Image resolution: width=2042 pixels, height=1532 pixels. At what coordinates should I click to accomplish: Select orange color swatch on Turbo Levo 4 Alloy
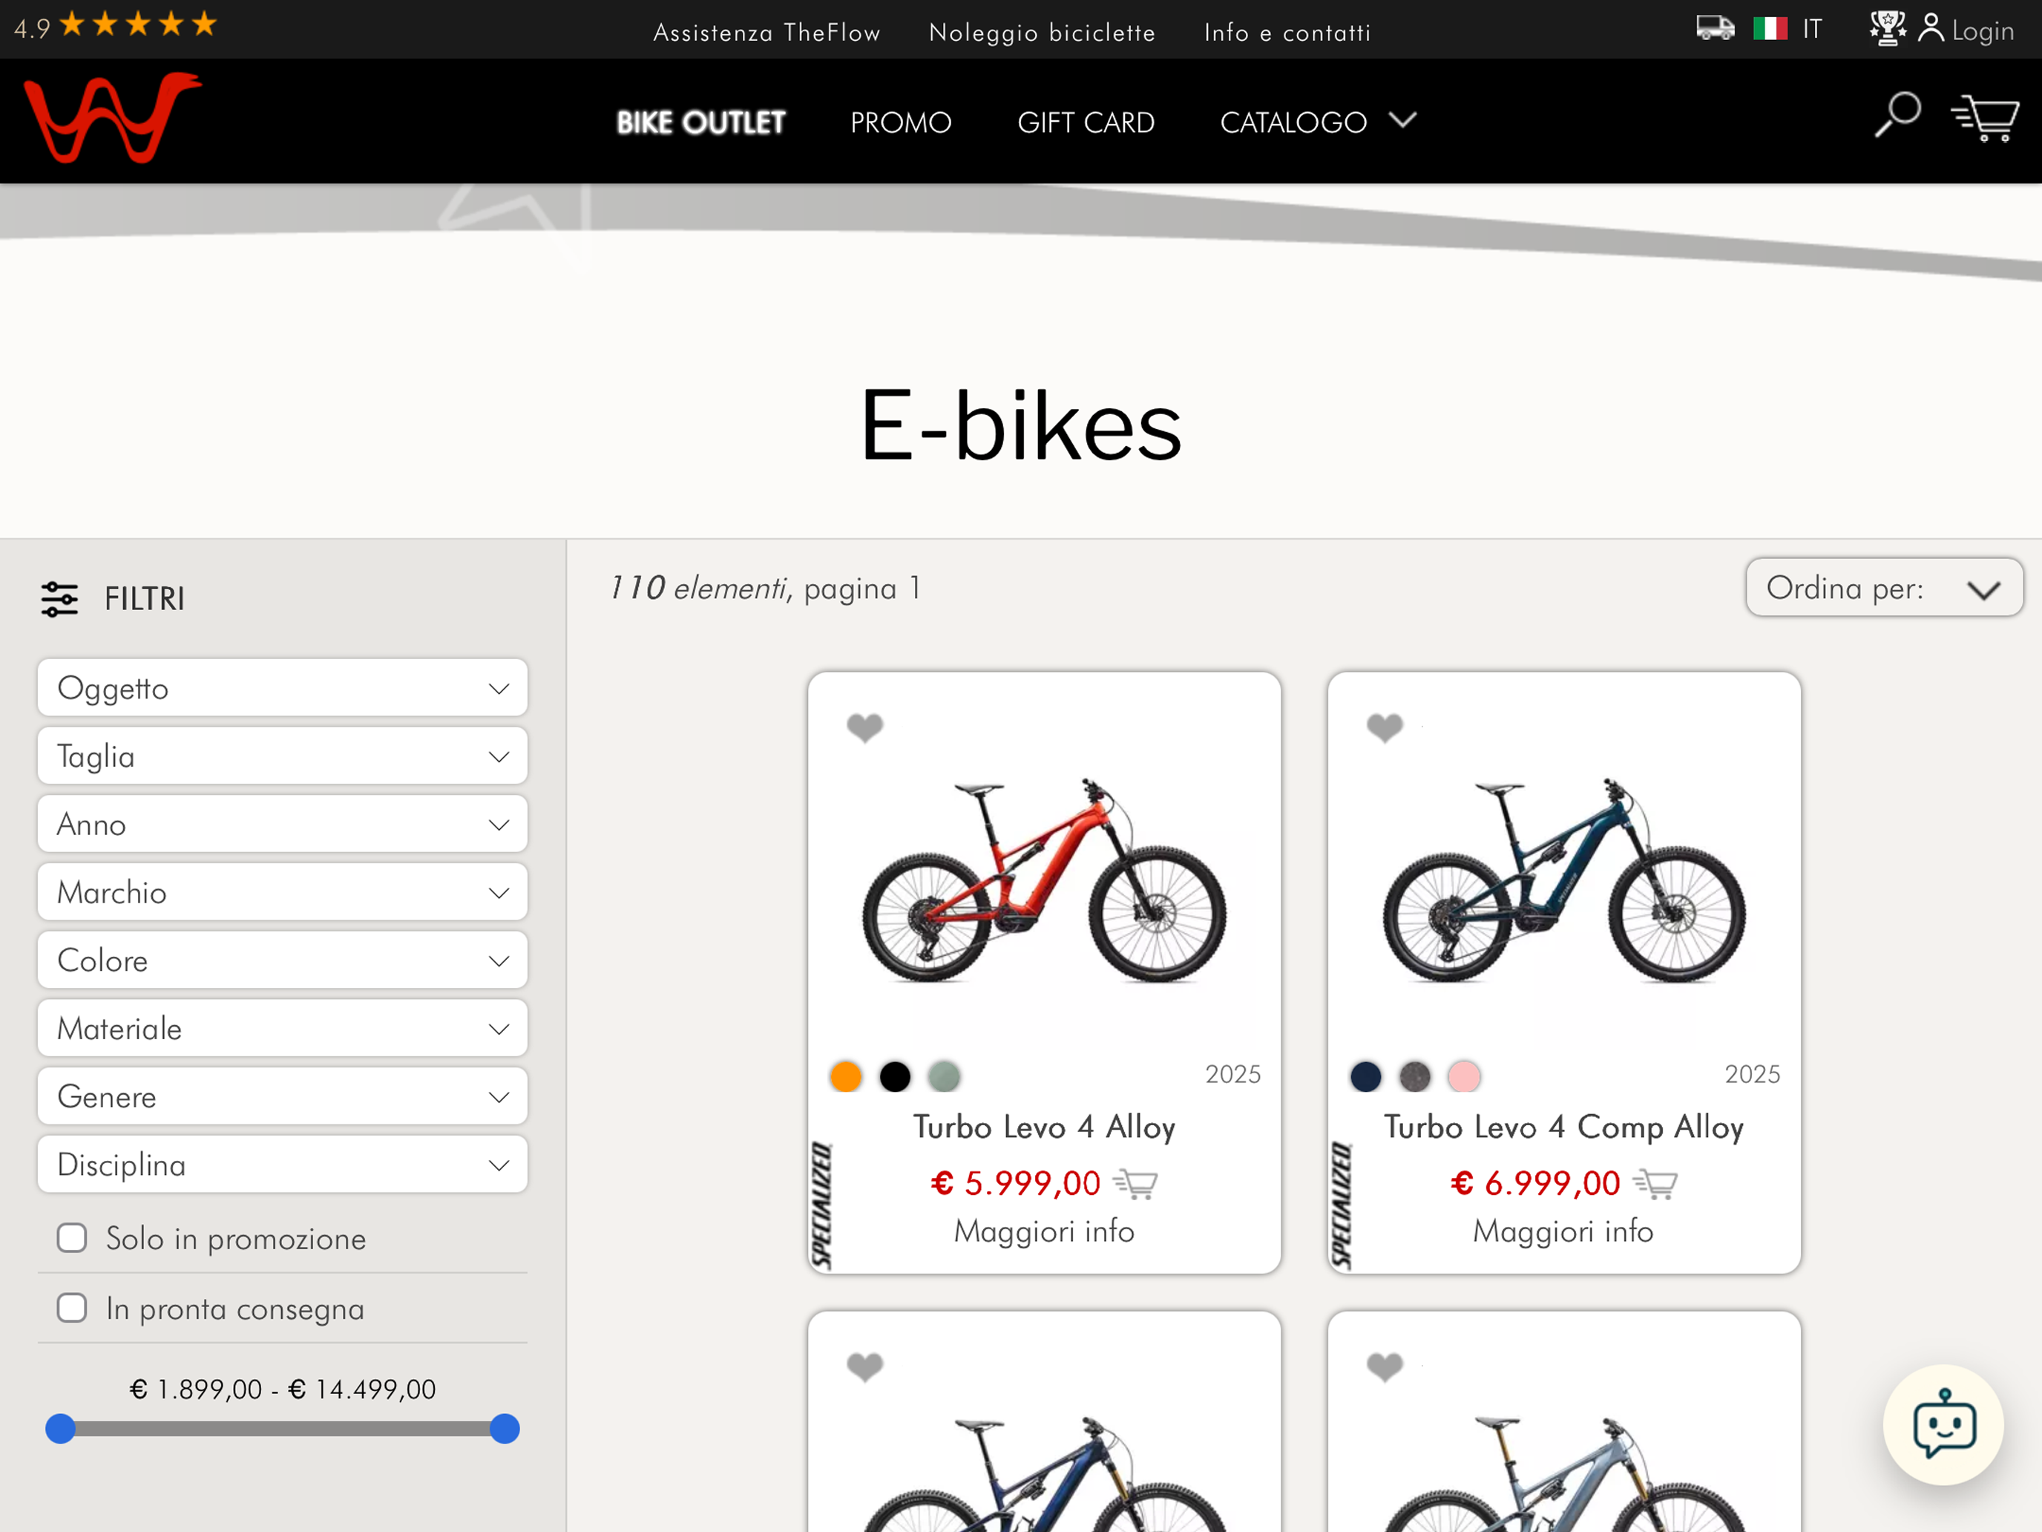(x=846, y=1076)
